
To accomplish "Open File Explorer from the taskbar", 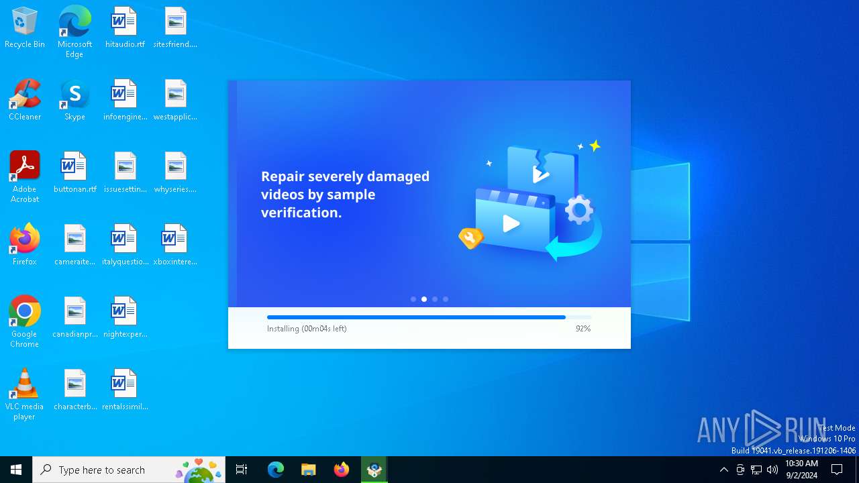I will pyautogui.click(x=308, y=470).
